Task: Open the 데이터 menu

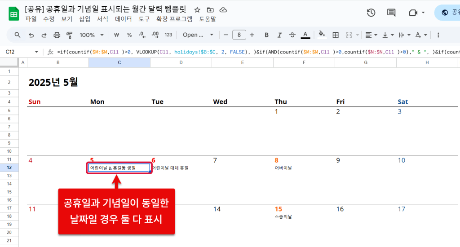Action: click(124, 19)
